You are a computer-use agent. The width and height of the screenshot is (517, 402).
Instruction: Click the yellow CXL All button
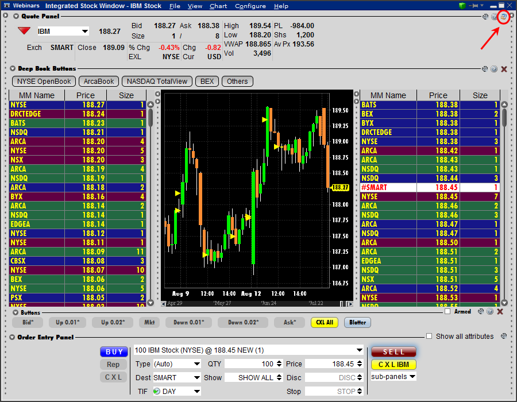click(325, 322)
